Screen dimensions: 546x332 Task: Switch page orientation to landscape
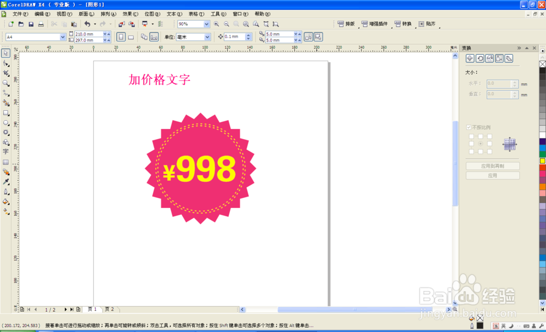(130, 36)
